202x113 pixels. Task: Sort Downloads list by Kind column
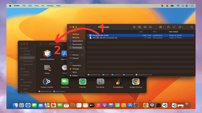click(154, 32)
